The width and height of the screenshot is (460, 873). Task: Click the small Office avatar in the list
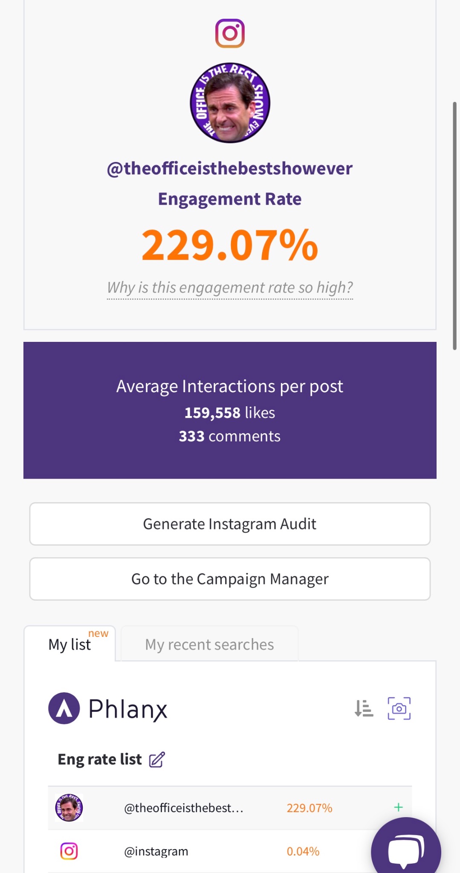[69, 808]
